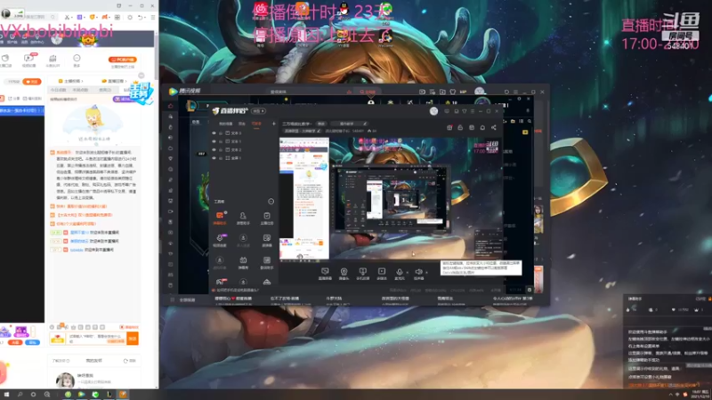Viewport: 712px width, 400px height.
Task: Toggle lock icon of first source 文本 3
Action: [221, 133]
